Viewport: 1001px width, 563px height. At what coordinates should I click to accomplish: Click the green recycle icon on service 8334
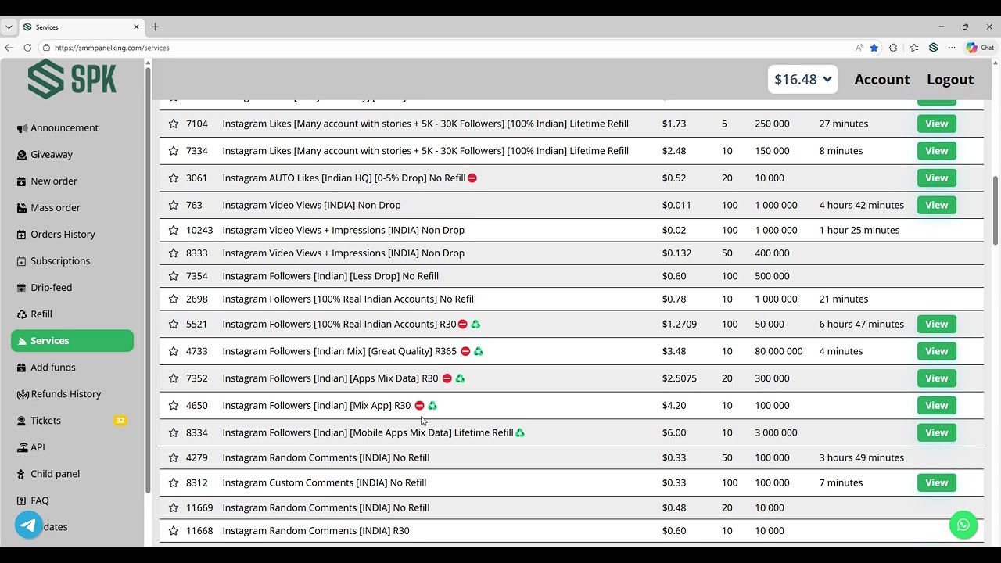(x=520, y=432)
